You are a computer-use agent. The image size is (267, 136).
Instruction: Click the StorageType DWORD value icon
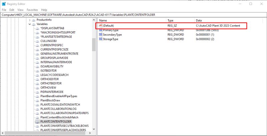(101, 39)
